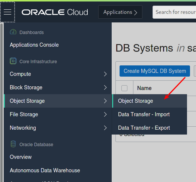Click the Block Storage menu label
This screenshot has width=196, height=182.
point(26,87)
